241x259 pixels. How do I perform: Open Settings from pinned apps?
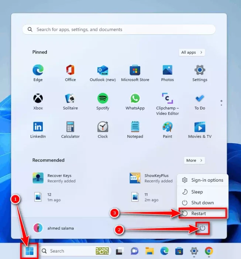click(x=200, y=73)
